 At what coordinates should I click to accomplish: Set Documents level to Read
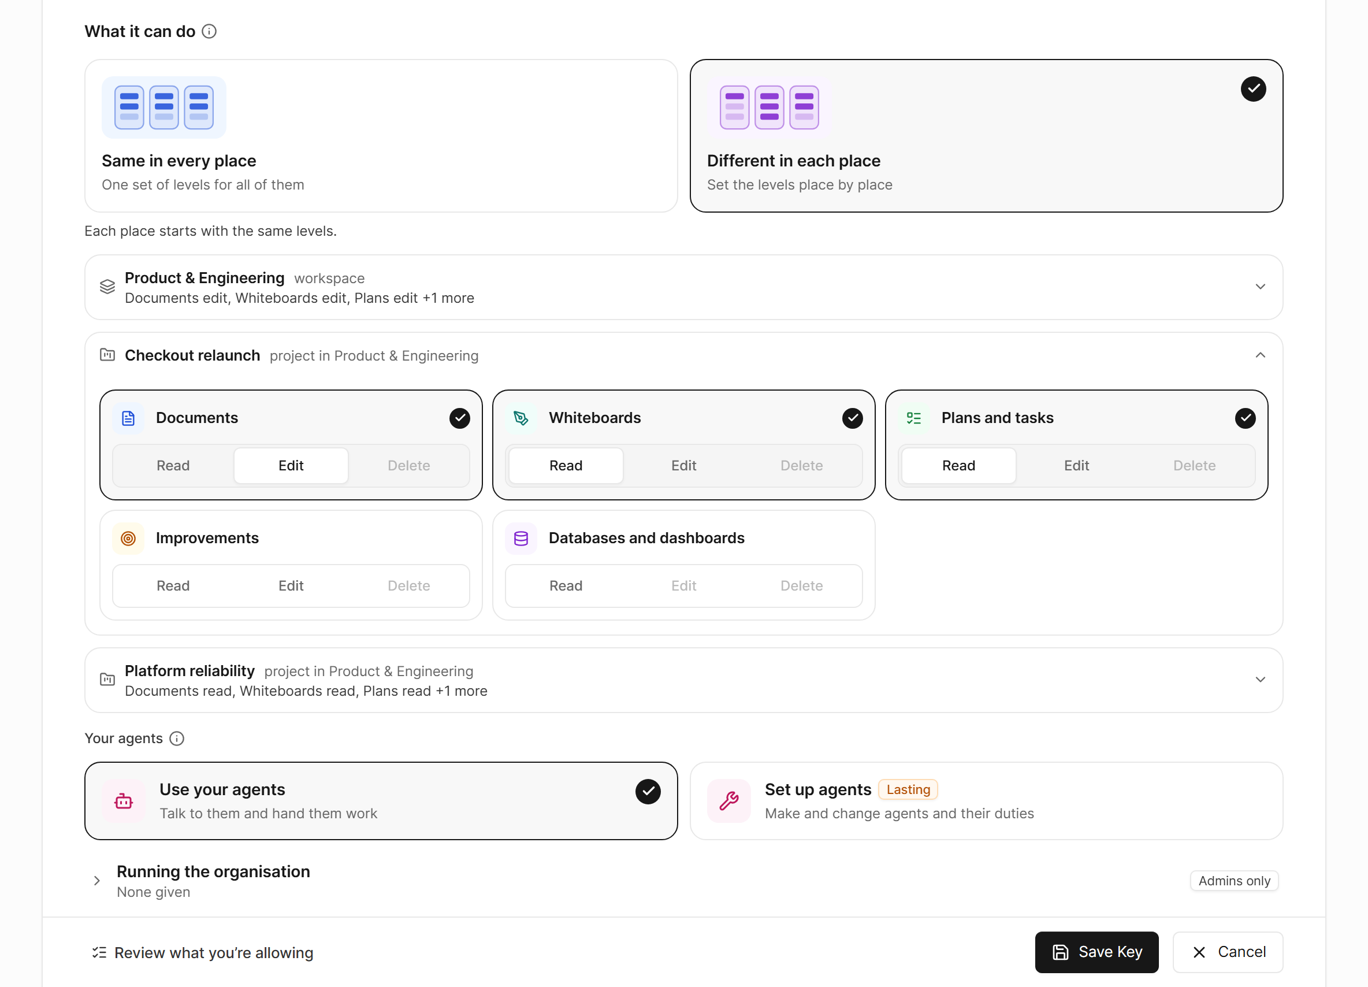173,466
